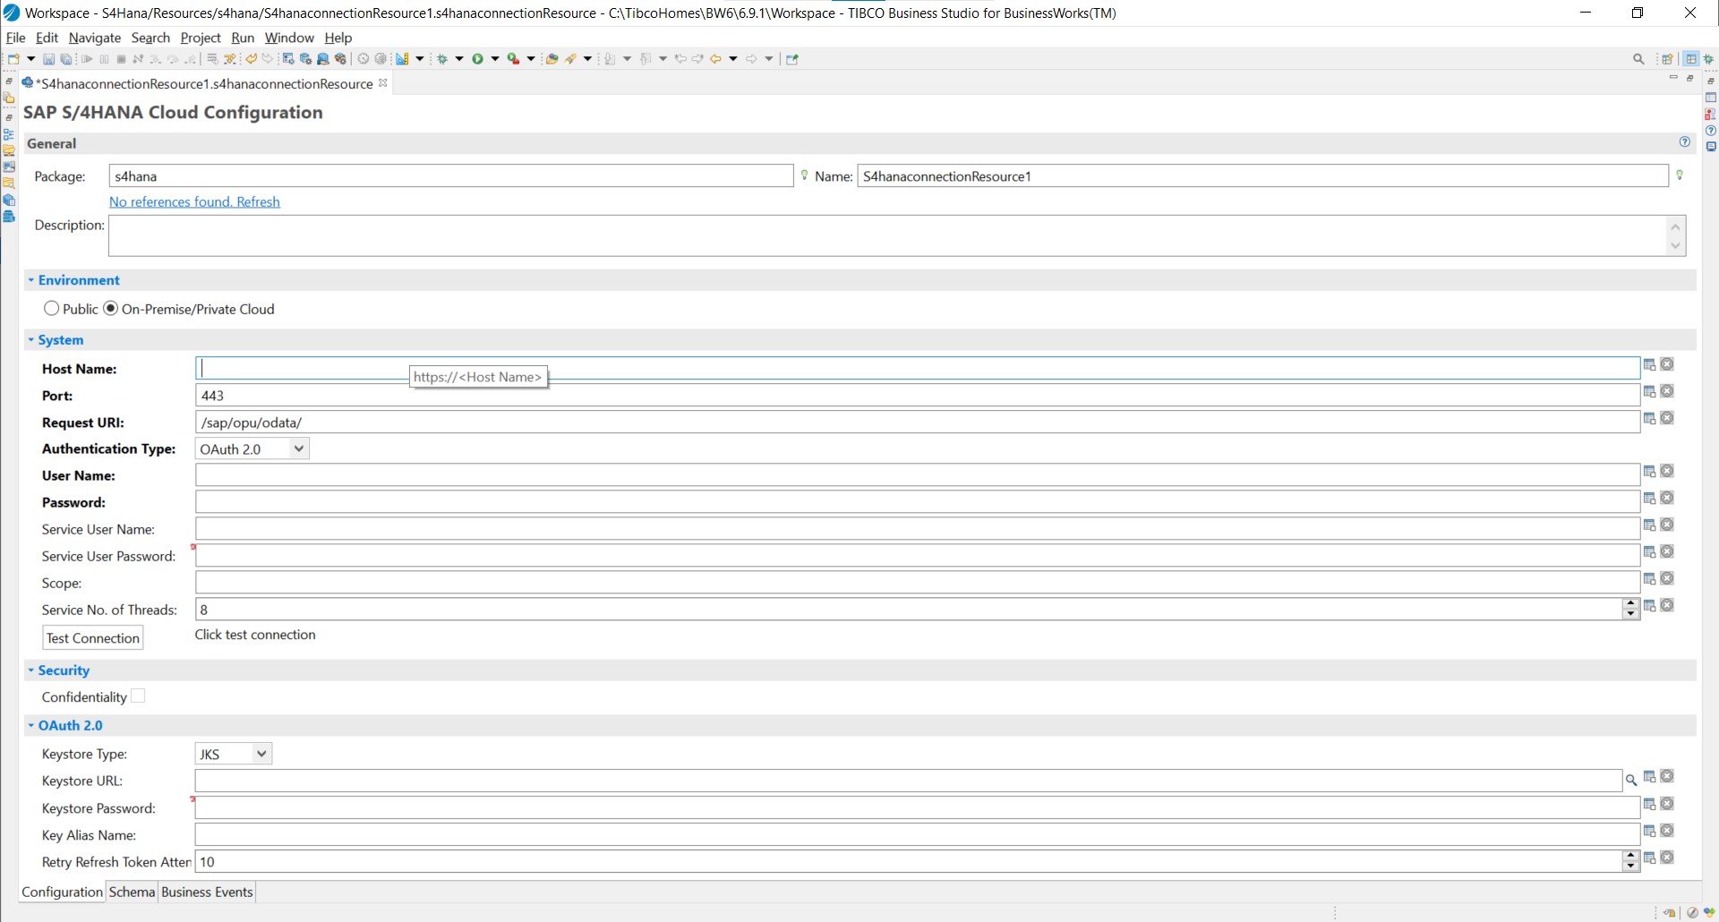The height and width of the screenshot is (922, 1719).
Task: Click the Pin Editor toolbar icon
Action: 792,59
